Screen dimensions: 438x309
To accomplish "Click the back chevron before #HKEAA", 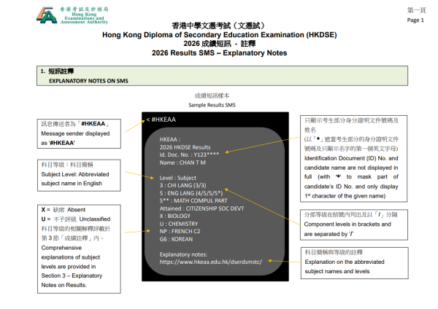I will coord(148,120).
